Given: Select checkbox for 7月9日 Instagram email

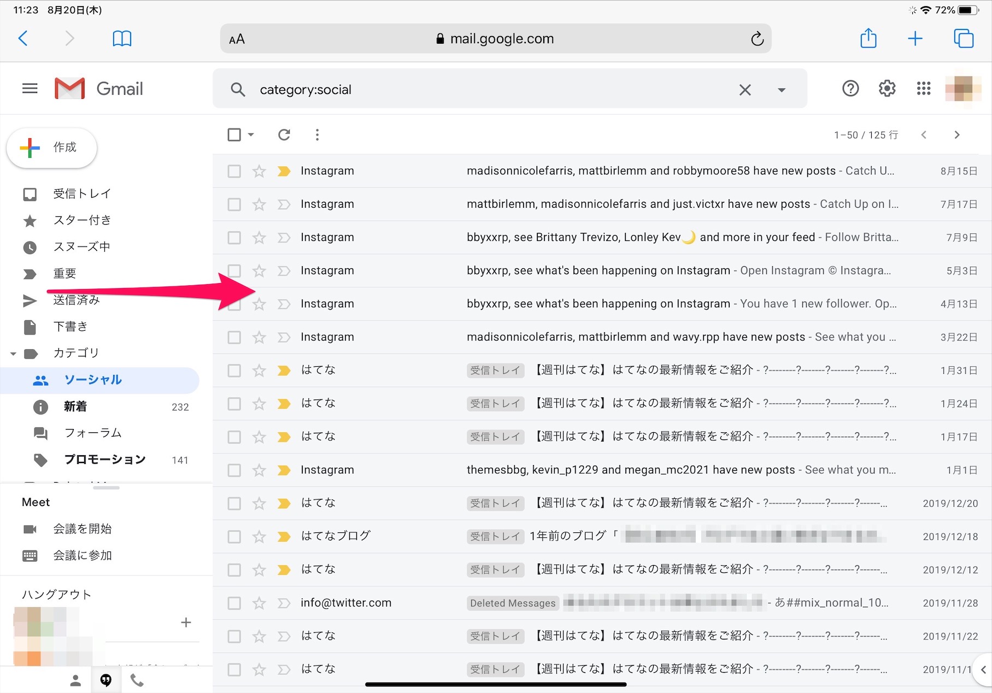Looking at the screenshot, I should tap(234, 238).
